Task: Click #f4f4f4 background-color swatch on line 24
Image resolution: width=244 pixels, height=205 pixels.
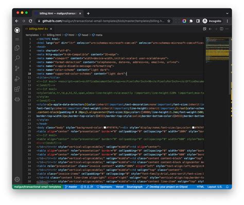Action: pos(105,128)
